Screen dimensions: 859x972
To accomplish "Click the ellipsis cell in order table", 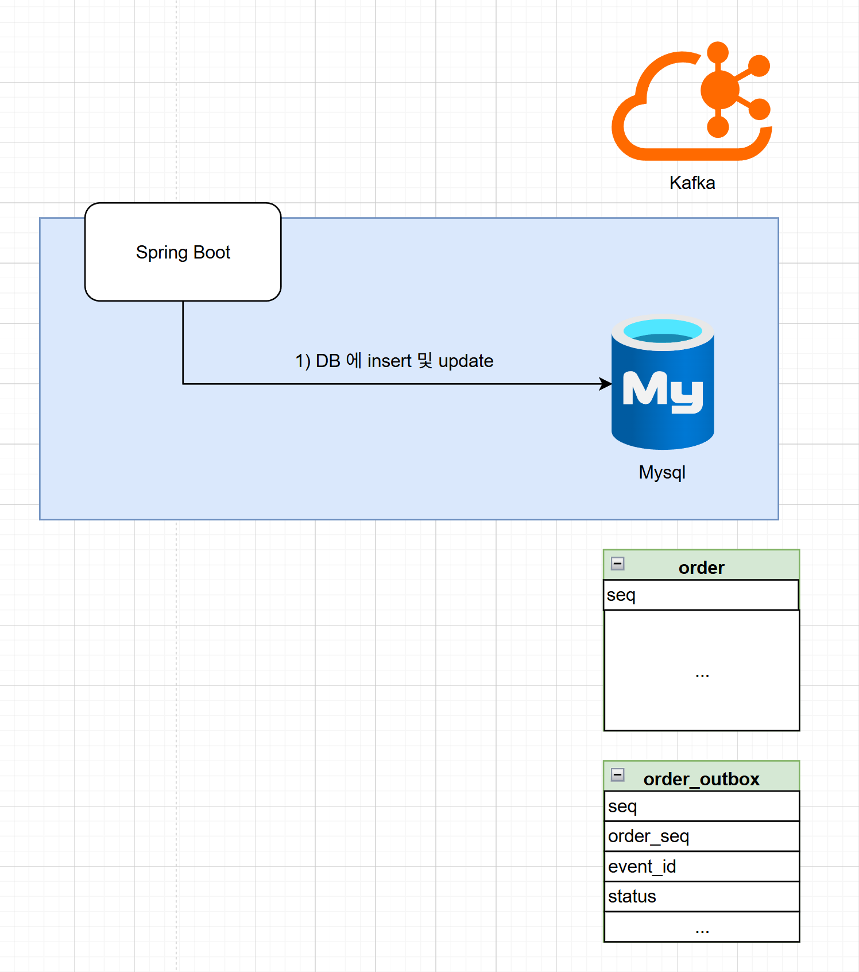I will coord(702,670).
